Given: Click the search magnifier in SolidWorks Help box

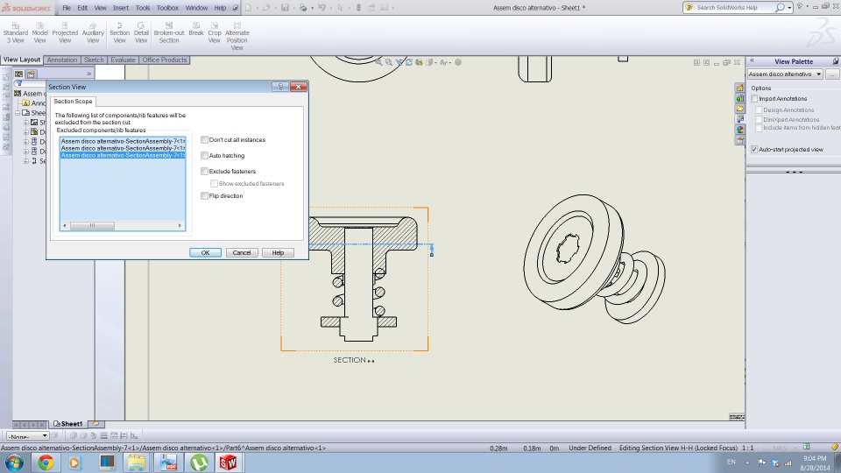Looking at the screenshot, I should 780,8.
